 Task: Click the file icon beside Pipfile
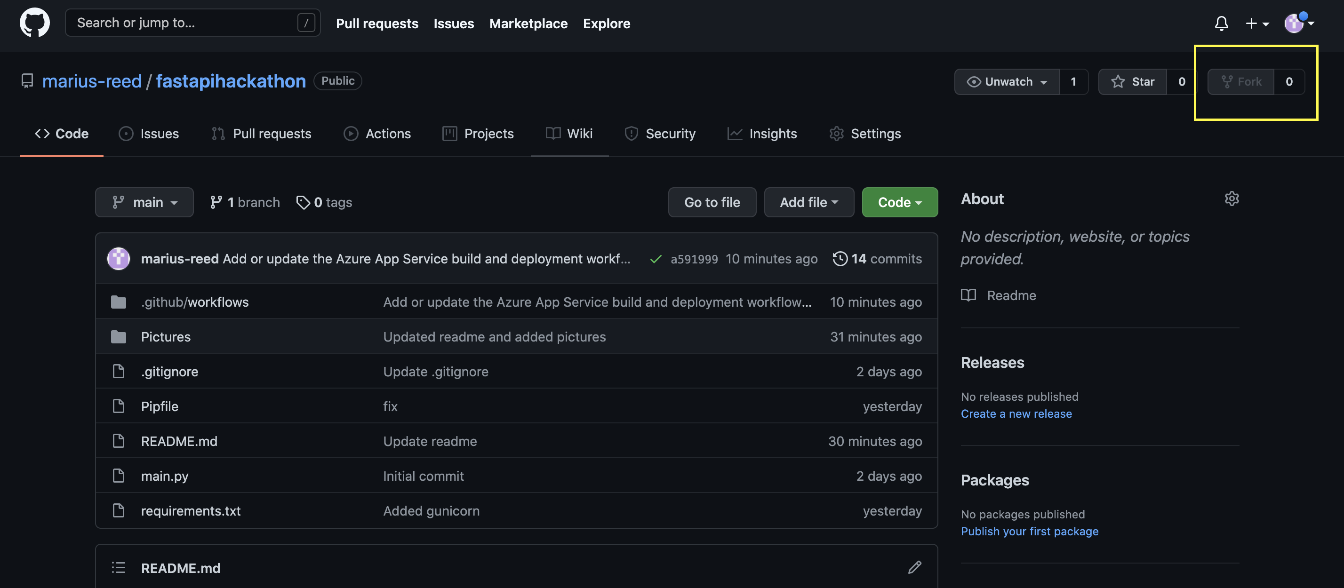tap(119, 406)
